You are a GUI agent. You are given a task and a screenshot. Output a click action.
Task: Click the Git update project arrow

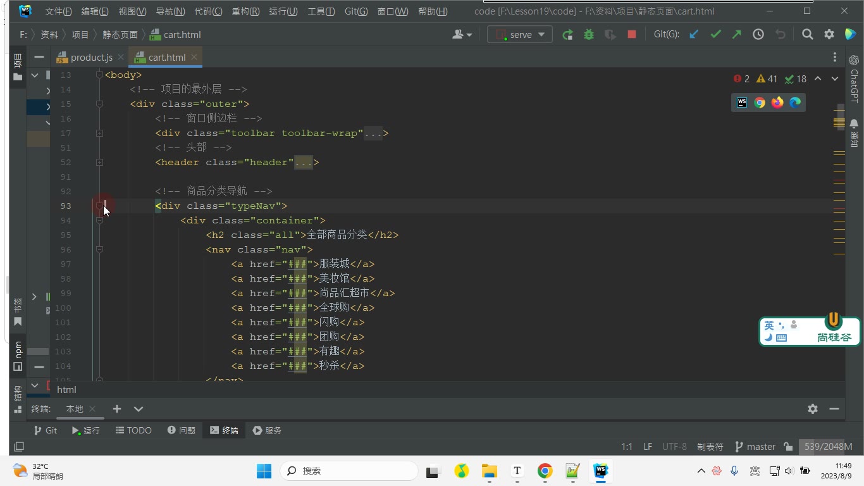tap(694, 35)
